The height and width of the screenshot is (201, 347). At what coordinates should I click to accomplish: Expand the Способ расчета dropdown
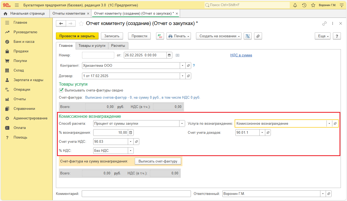pyautogui.click(x=182, y=123)
